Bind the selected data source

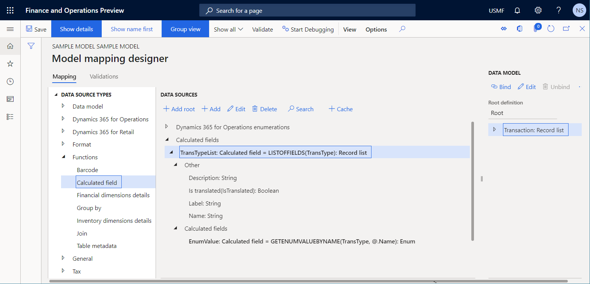click(501, 86)
